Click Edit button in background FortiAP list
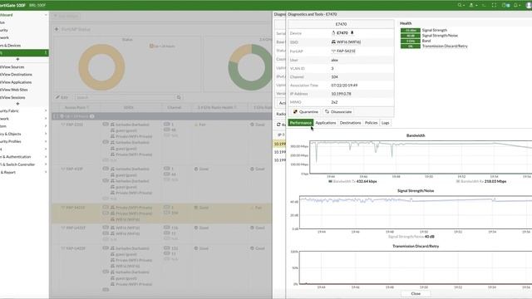 tap(62, 97)
